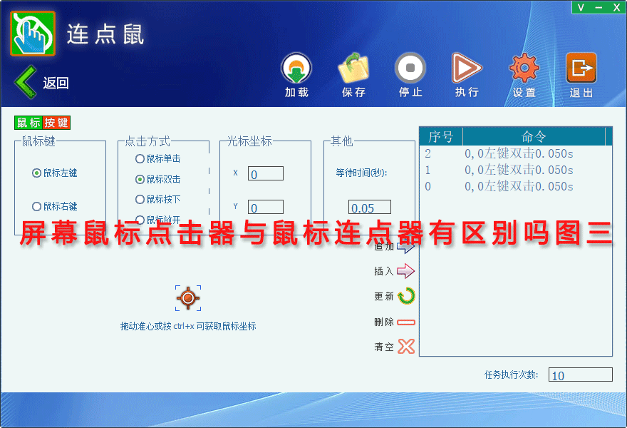Image resolution: width=627 pixels, height=428 pixels.
Task: Close the 连点鼠 window
Action: click(616, 7)
